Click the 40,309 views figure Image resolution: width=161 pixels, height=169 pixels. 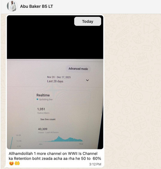[x=42, y=129]
